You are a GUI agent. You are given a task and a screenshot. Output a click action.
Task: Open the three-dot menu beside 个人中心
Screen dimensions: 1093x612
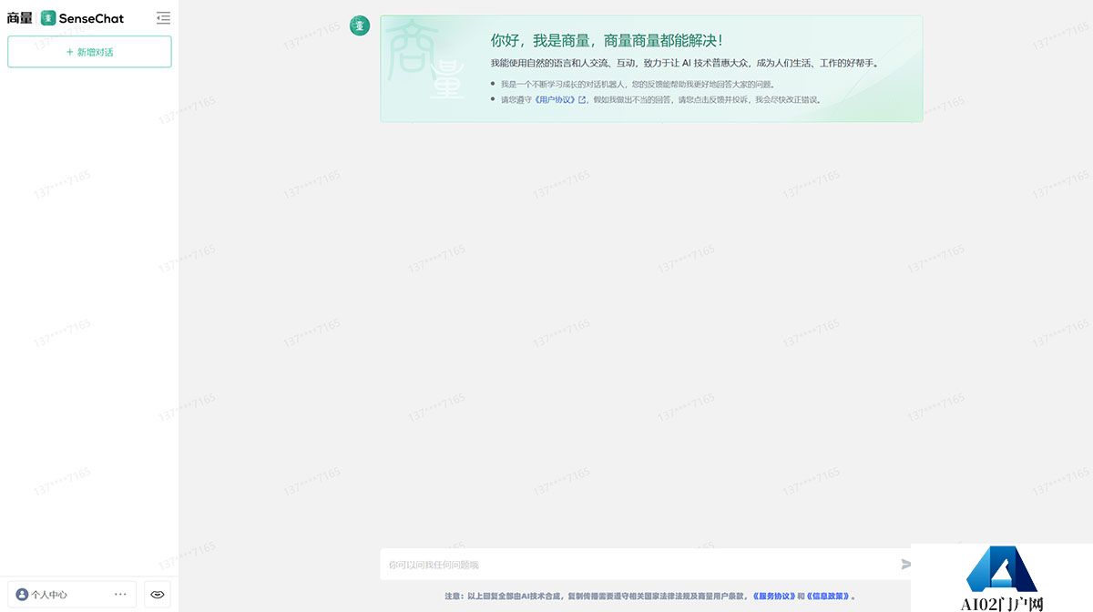(x=120, y=595)
